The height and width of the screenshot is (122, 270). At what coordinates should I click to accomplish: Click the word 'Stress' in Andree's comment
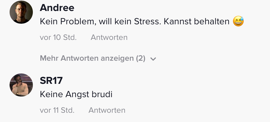(147, 22)
